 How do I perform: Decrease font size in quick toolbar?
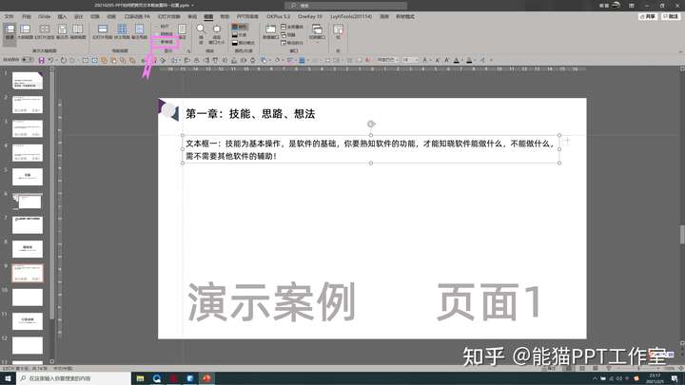click(x=437, y=60)
